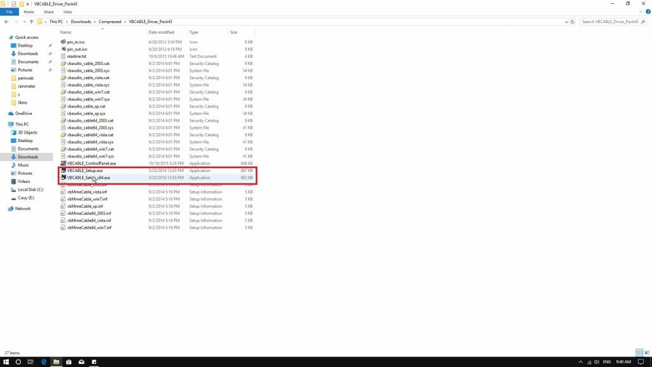Open Explorer Help question mark
The image size is (652, 367).
pyautogui.click(x=648, y=11)
